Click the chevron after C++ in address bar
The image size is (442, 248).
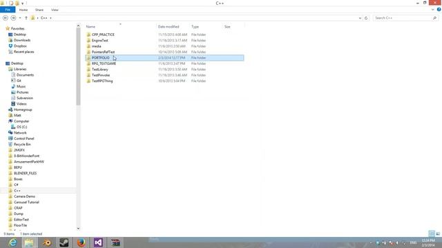click(x=50, y=18)
